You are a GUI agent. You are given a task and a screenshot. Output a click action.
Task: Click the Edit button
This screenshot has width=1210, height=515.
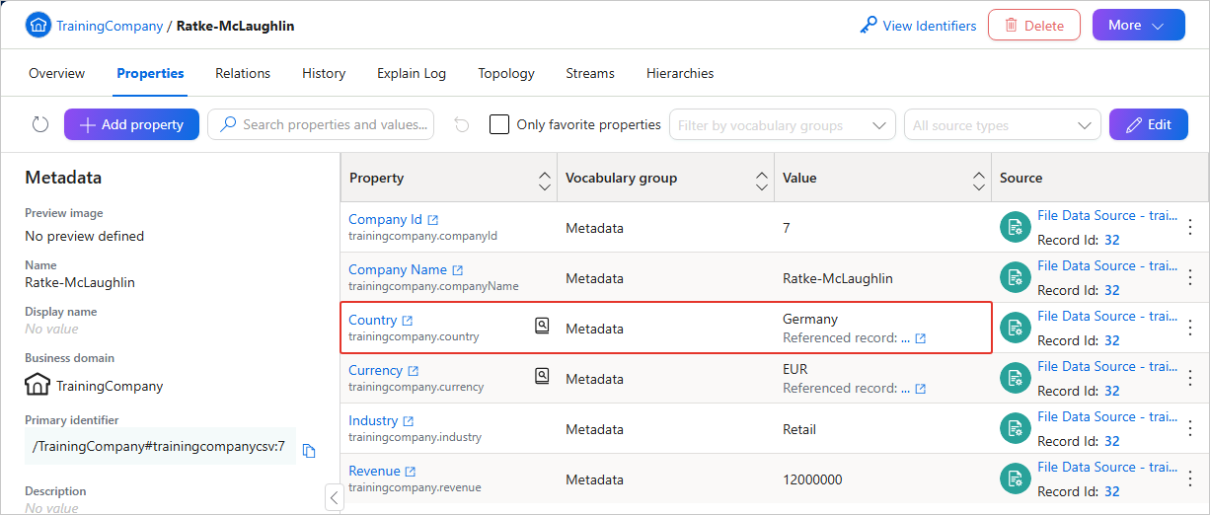click(1149, 124)
